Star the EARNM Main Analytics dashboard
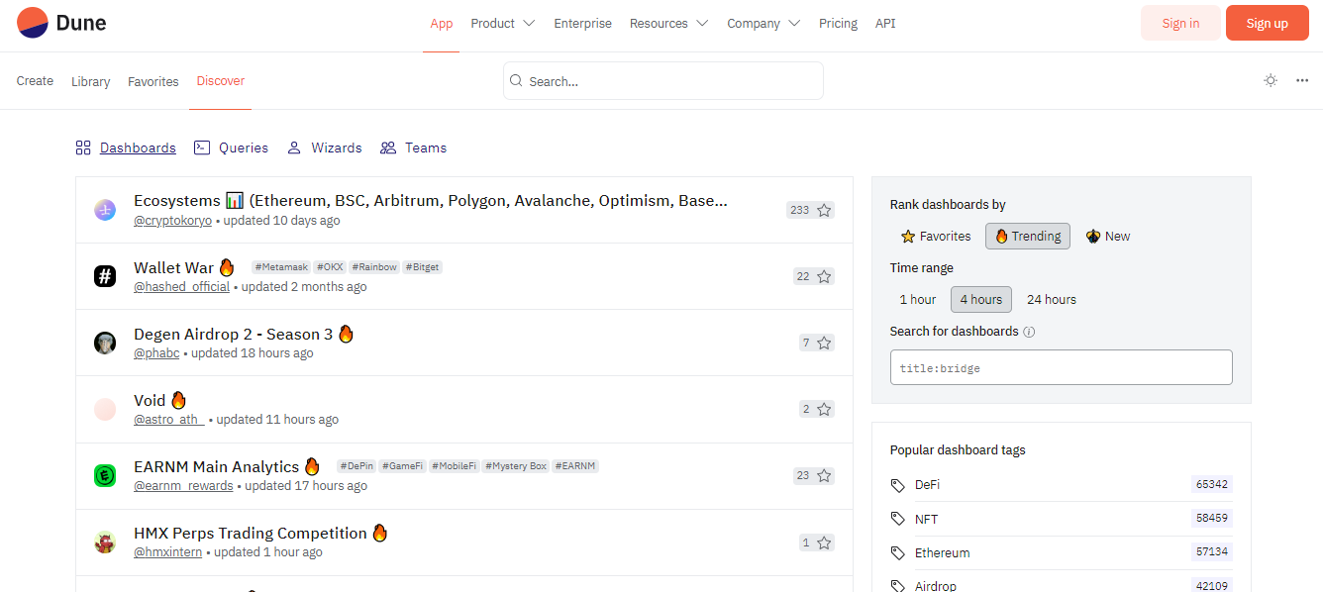Image resolution: width=1323 pixels, height=592 pixels. click(824, 475)
